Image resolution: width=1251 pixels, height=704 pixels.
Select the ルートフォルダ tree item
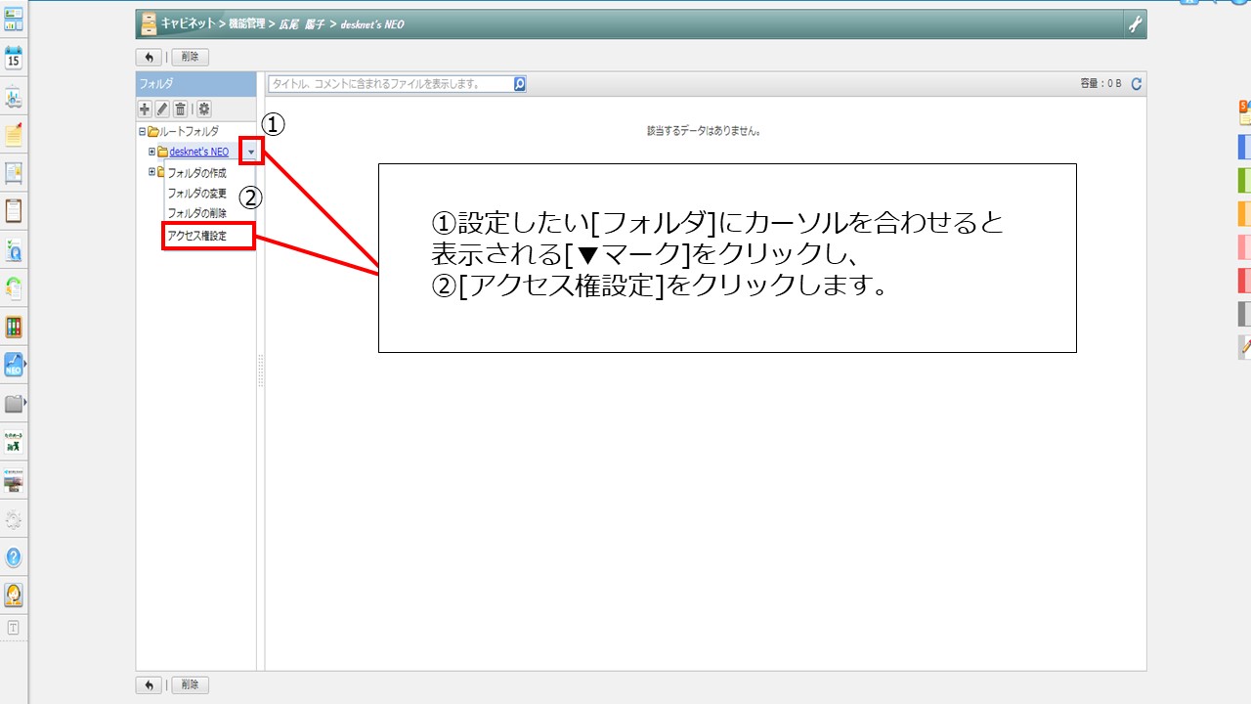pyautogui.click(x=189, y=131)
